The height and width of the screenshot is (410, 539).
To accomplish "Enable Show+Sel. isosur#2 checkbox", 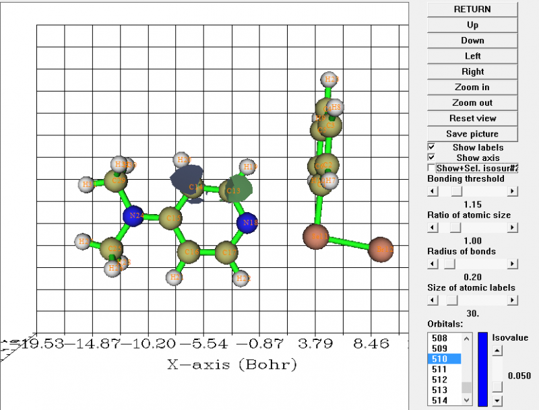I will tap(431, 168).
